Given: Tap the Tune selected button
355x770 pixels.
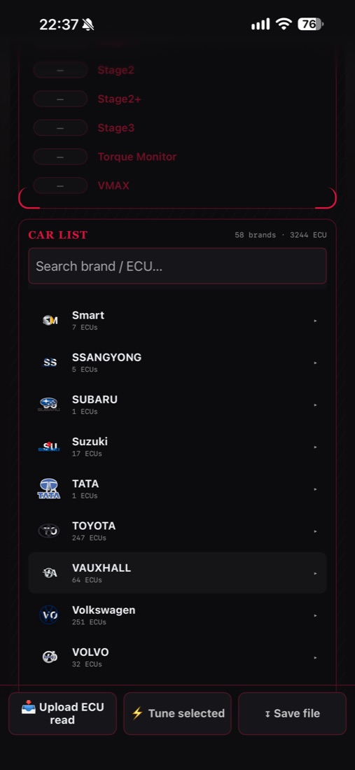Looking at the screenshot, I should click(x=177, y=713).
